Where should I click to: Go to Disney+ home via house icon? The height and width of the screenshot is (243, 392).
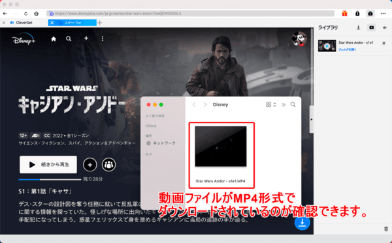coord(54,39)
